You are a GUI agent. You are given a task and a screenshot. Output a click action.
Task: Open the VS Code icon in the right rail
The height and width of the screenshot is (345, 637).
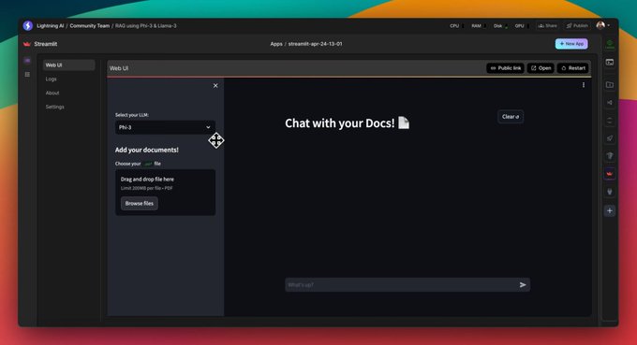[610, 103]
